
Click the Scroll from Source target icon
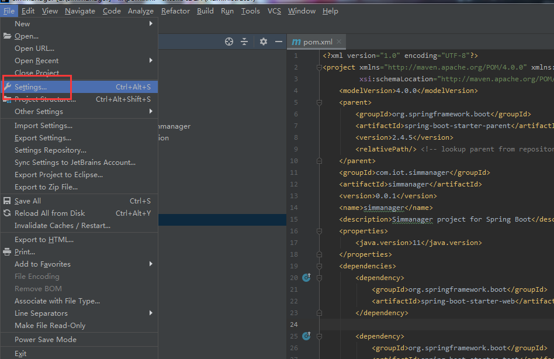tap(229, 42)
